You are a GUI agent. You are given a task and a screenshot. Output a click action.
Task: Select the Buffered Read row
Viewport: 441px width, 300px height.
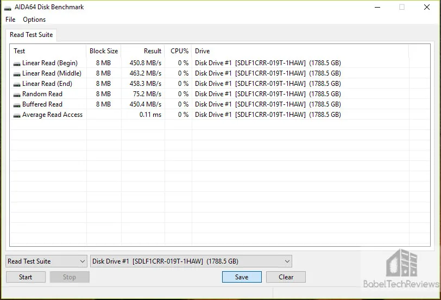(x=220, y=104)
